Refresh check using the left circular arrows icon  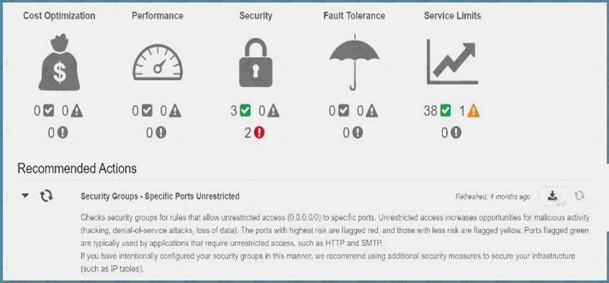point(46,196)
